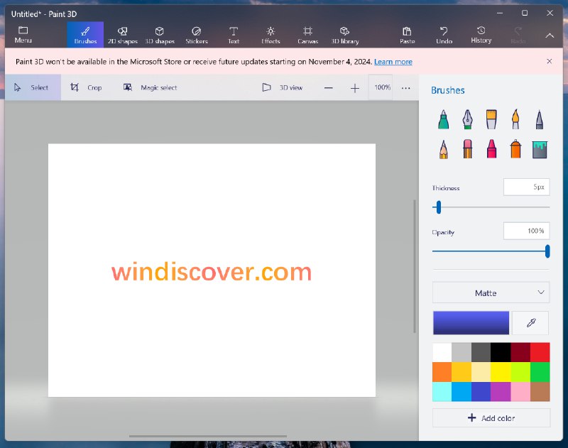Pick the bright red swatch

click(x=540, y=352)
